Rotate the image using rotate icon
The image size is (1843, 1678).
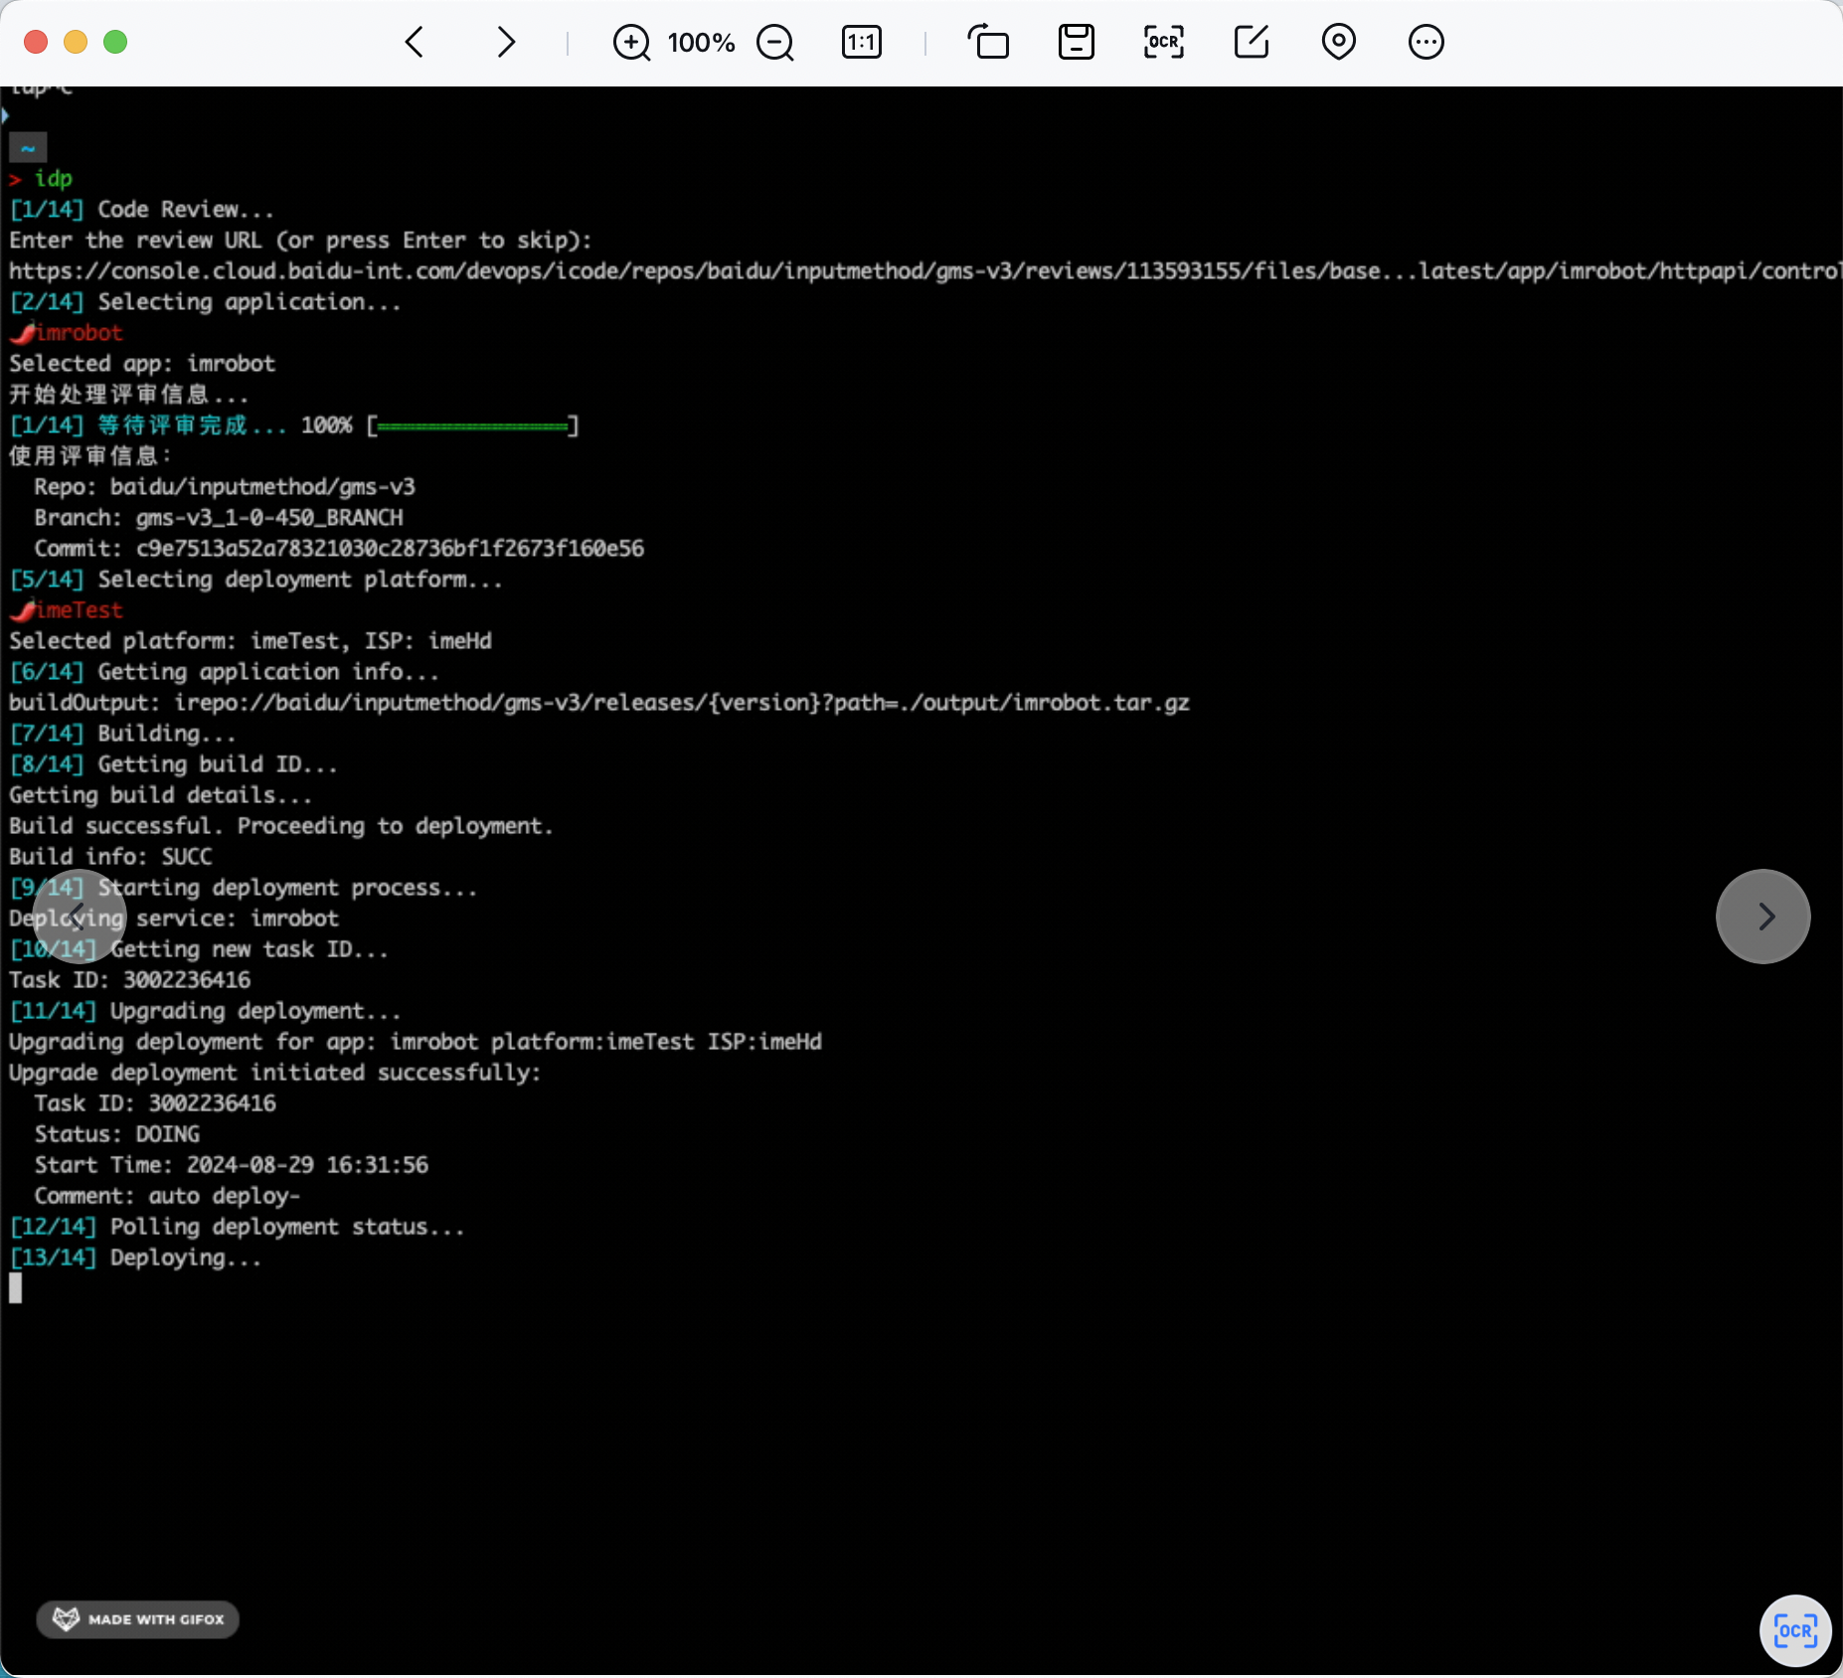[x=988, y=43]
